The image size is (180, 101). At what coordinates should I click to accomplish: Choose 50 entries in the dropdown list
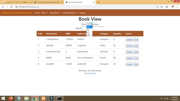89,32
